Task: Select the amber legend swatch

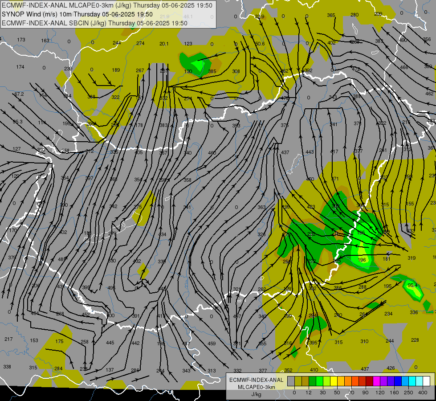Action: tap(341, 381)
